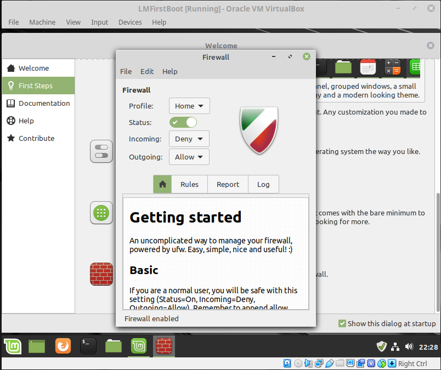This screenshot has width=441, height=370.
Task: Click the VirtualBox network adapters indicator
Action: point(319,363)
